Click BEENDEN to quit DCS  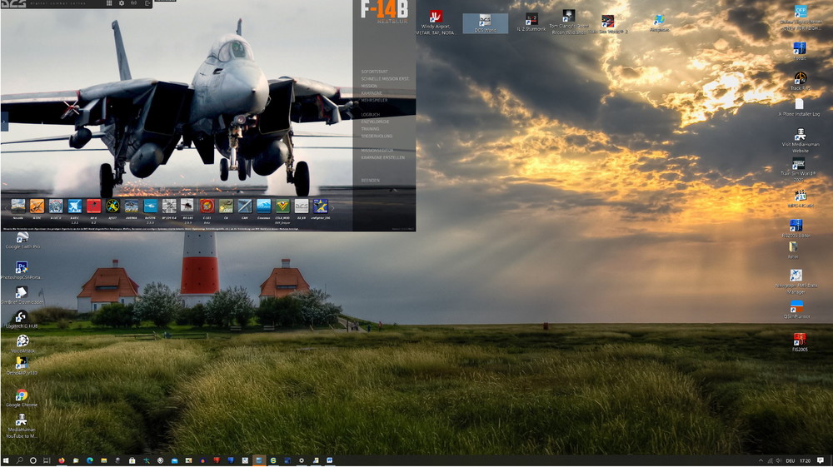(x=371, y=181)
